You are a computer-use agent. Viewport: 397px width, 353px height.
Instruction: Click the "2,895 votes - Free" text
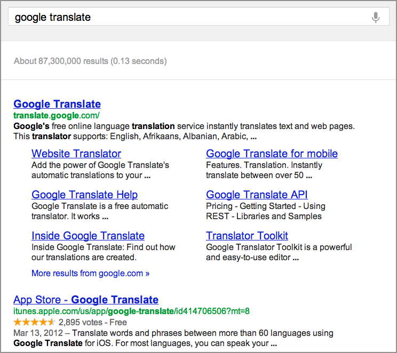pos(93,322)
